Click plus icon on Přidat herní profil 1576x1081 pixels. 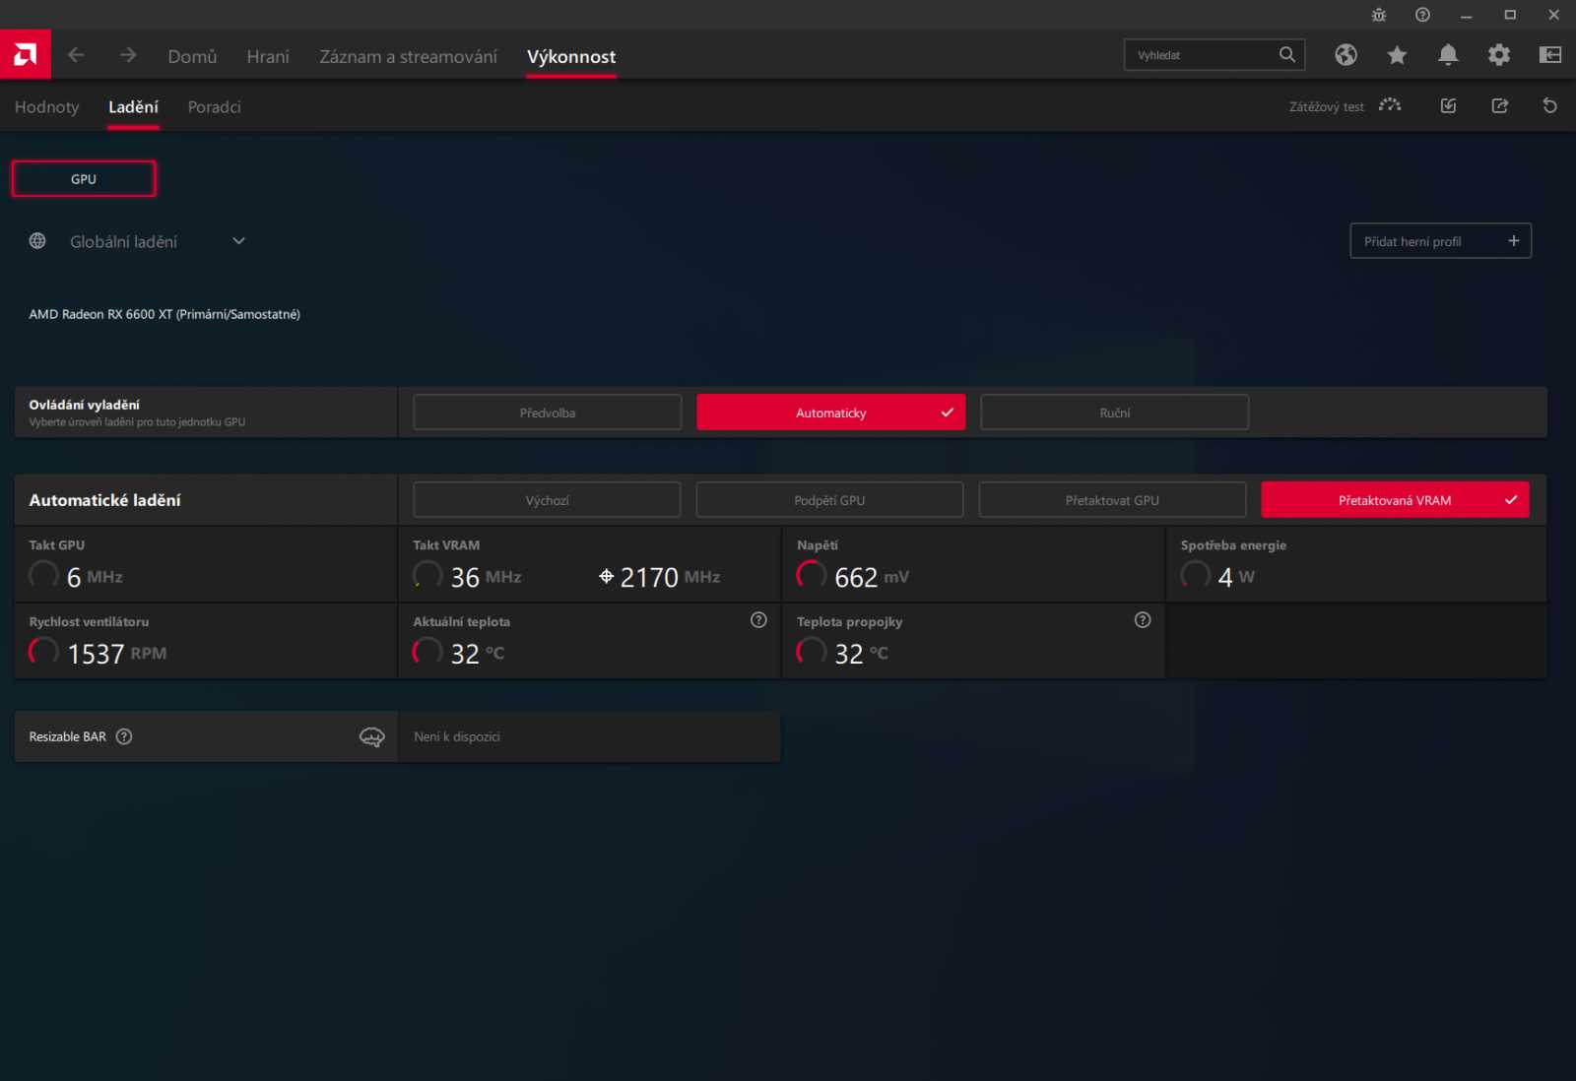pyautogui.click(x=1514, y=241)
